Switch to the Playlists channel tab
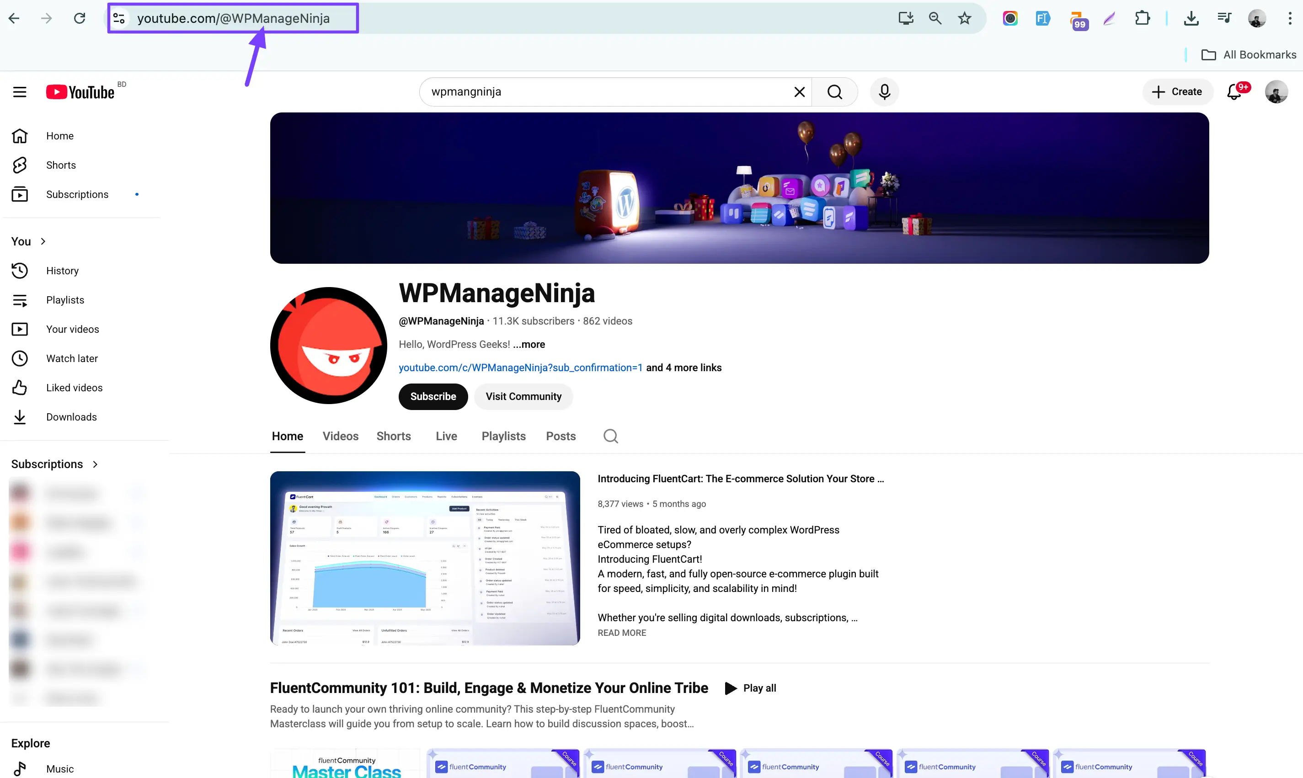The height and width of the screenshot is (778, 1303). click(503, 436)
